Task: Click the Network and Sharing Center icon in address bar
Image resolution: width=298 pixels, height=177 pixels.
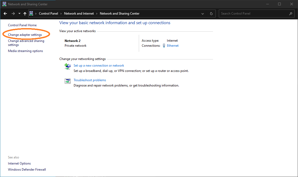Action: 32,13
